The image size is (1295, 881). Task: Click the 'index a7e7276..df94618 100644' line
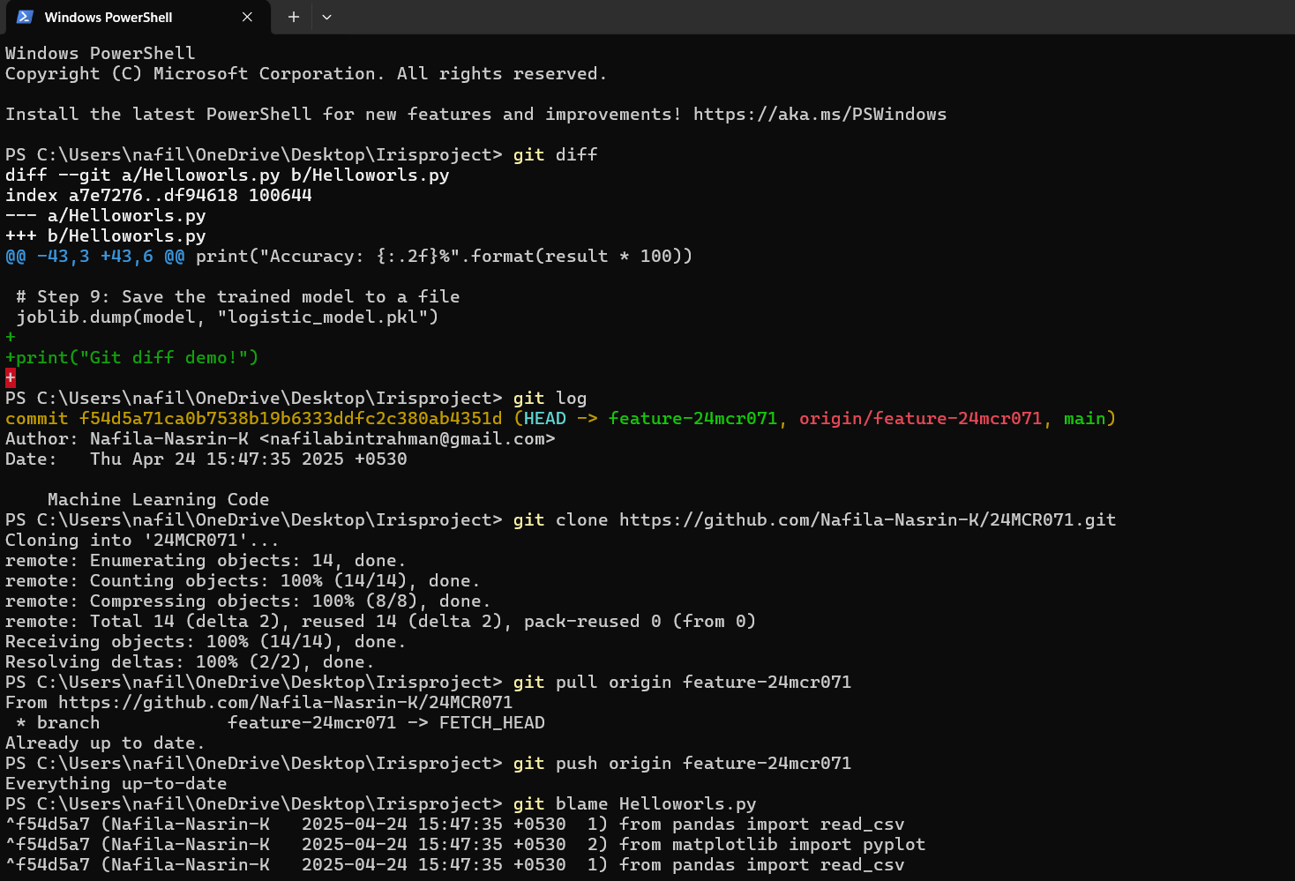[x=159, y=196]
